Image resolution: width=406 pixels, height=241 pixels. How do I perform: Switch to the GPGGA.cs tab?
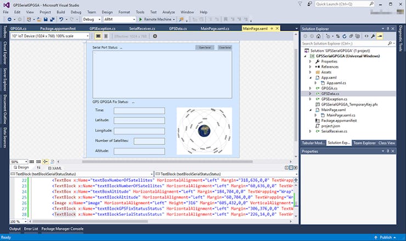(x=18, y=29)
